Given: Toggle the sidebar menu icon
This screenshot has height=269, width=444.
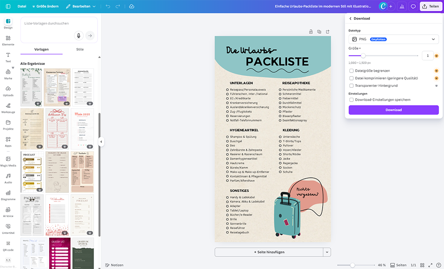Looking at the screenshot, I should pyautogui.click(x=8, y=6).
